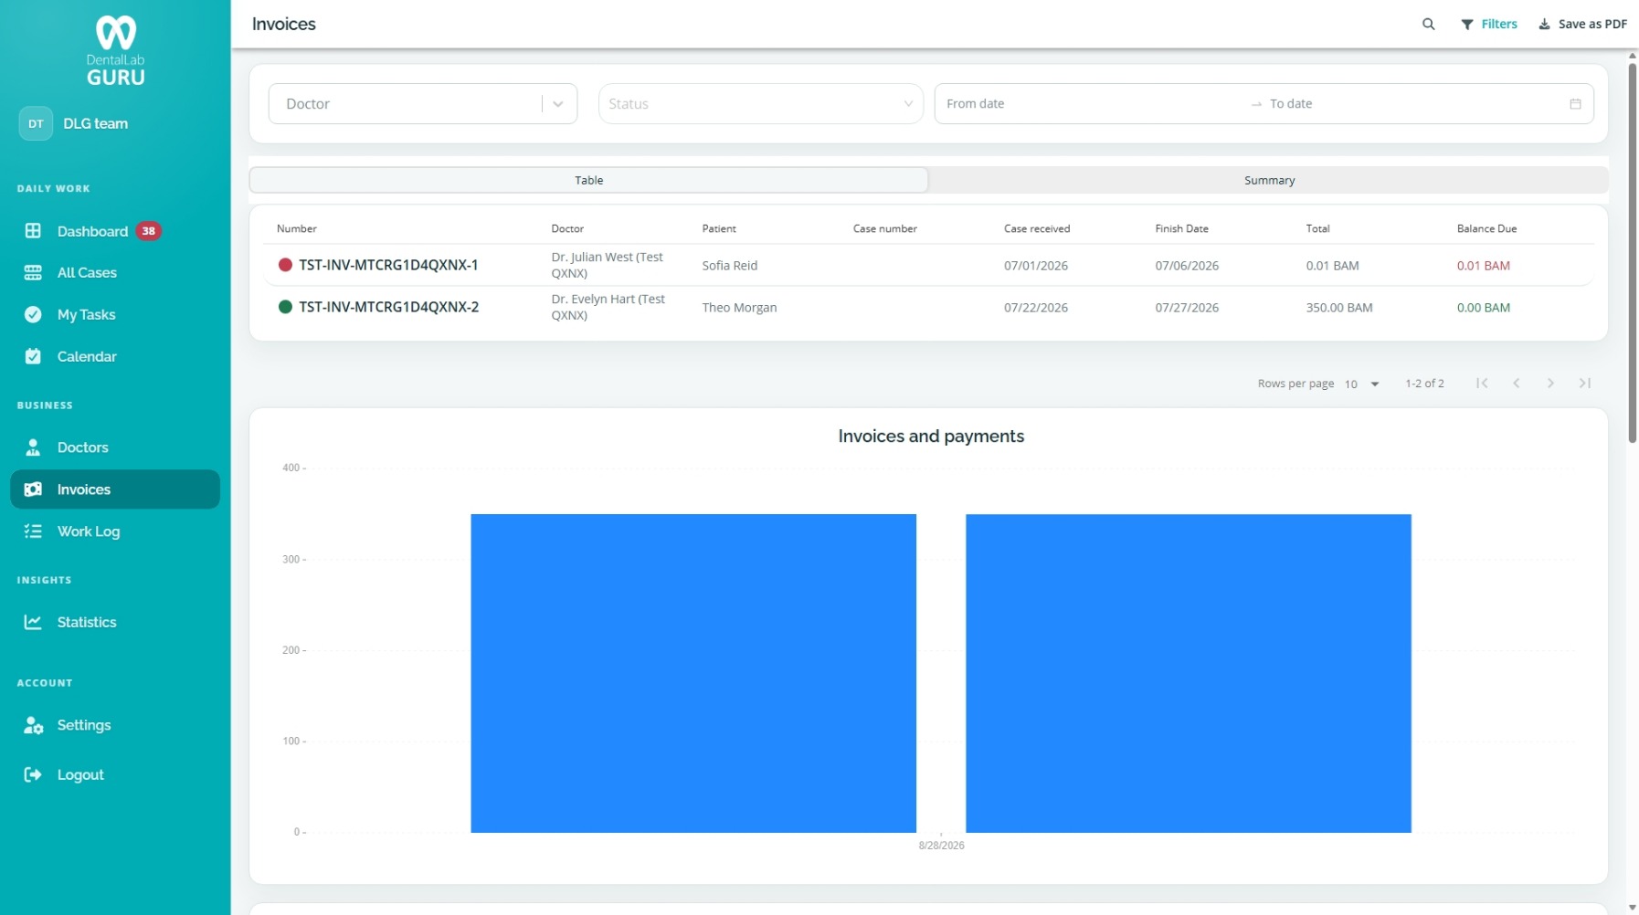Click the Case received column header
The height and width of the screenshot is (915, 1639).
(x=1037, y=228)
